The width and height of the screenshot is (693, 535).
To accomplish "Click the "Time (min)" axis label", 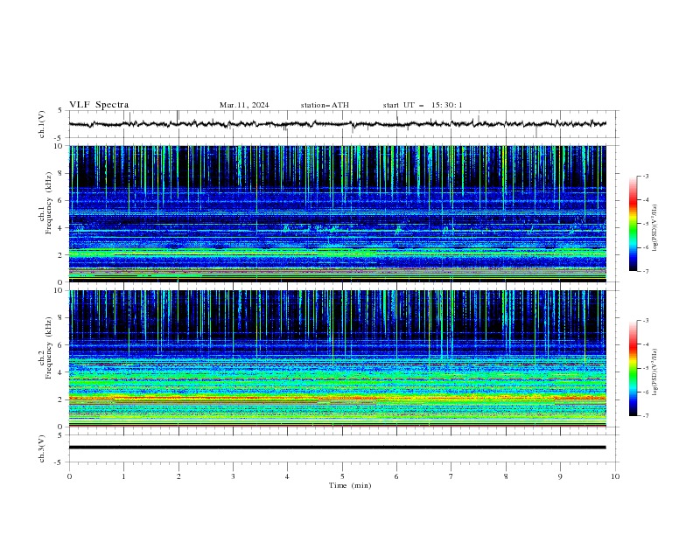I will (x=350, y=485).
